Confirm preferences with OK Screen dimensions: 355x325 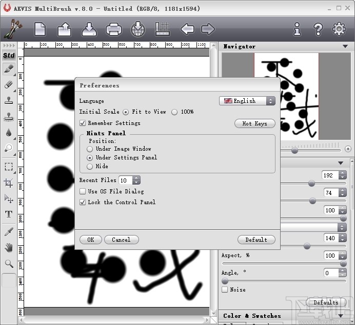(91, 240)
